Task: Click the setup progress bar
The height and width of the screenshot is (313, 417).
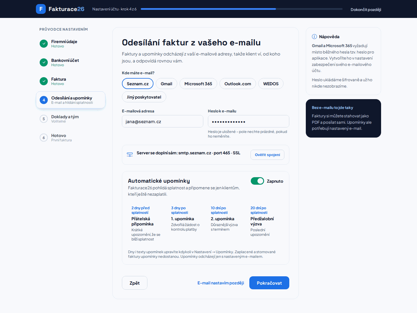Action: [242, 9]
